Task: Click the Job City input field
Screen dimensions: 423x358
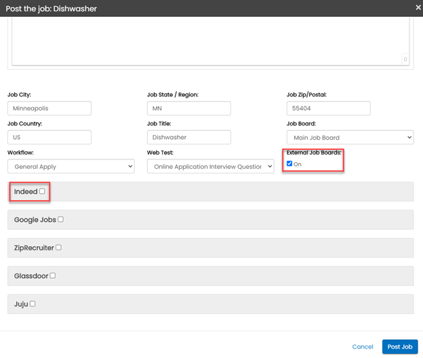Action: pos(49,108)
